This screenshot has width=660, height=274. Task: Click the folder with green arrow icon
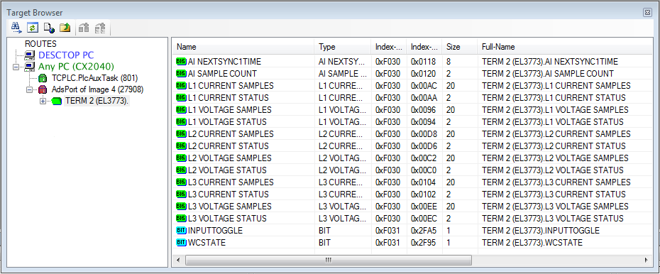tap(65, 28)
